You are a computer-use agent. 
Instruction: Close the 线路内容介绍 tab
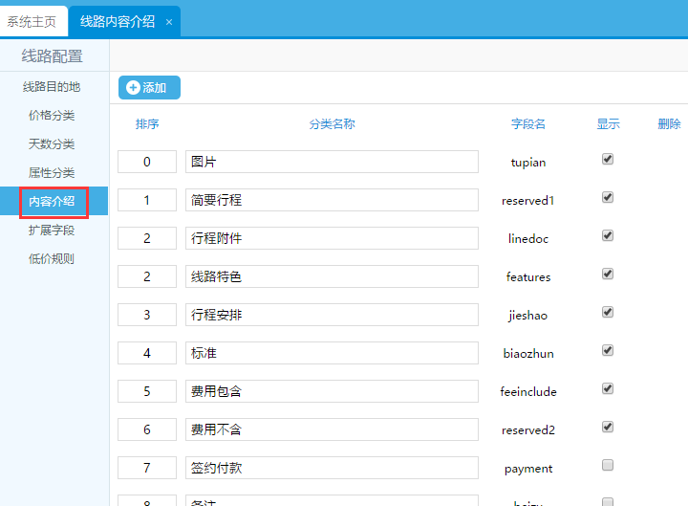(x=169, y=22)
